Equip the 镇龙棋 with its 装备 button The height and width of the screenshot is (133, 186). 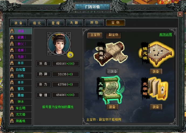click(x=156, y=71)
